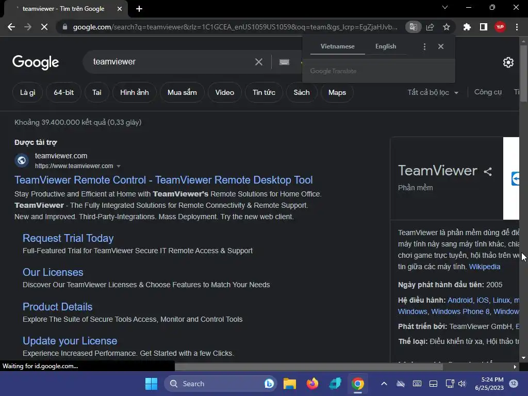Switch to Mua sắm results
Image resolution: width=528 pixels, height=396 pixels.
(182, 92)
